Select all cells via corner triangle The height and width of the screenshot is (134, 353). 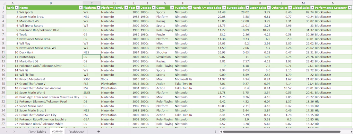click(3, 3)
